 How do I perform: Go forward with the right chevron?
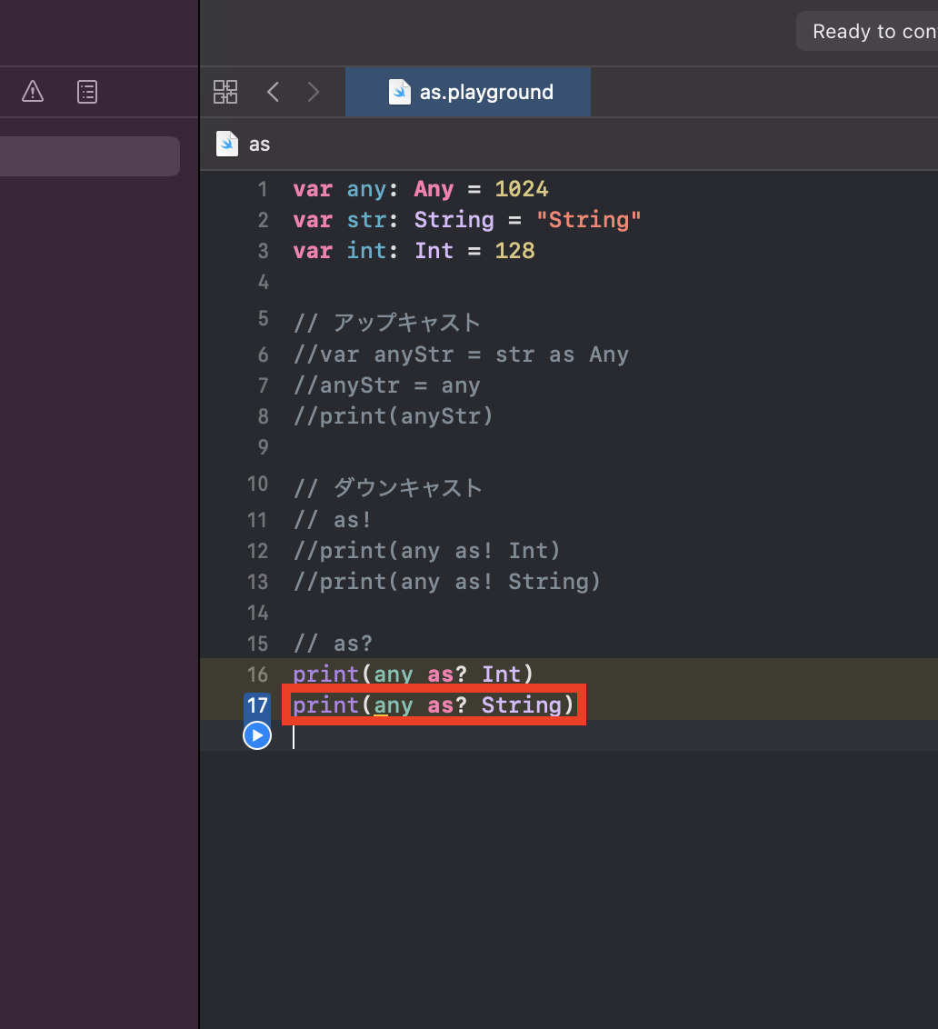tap(314, 92)
